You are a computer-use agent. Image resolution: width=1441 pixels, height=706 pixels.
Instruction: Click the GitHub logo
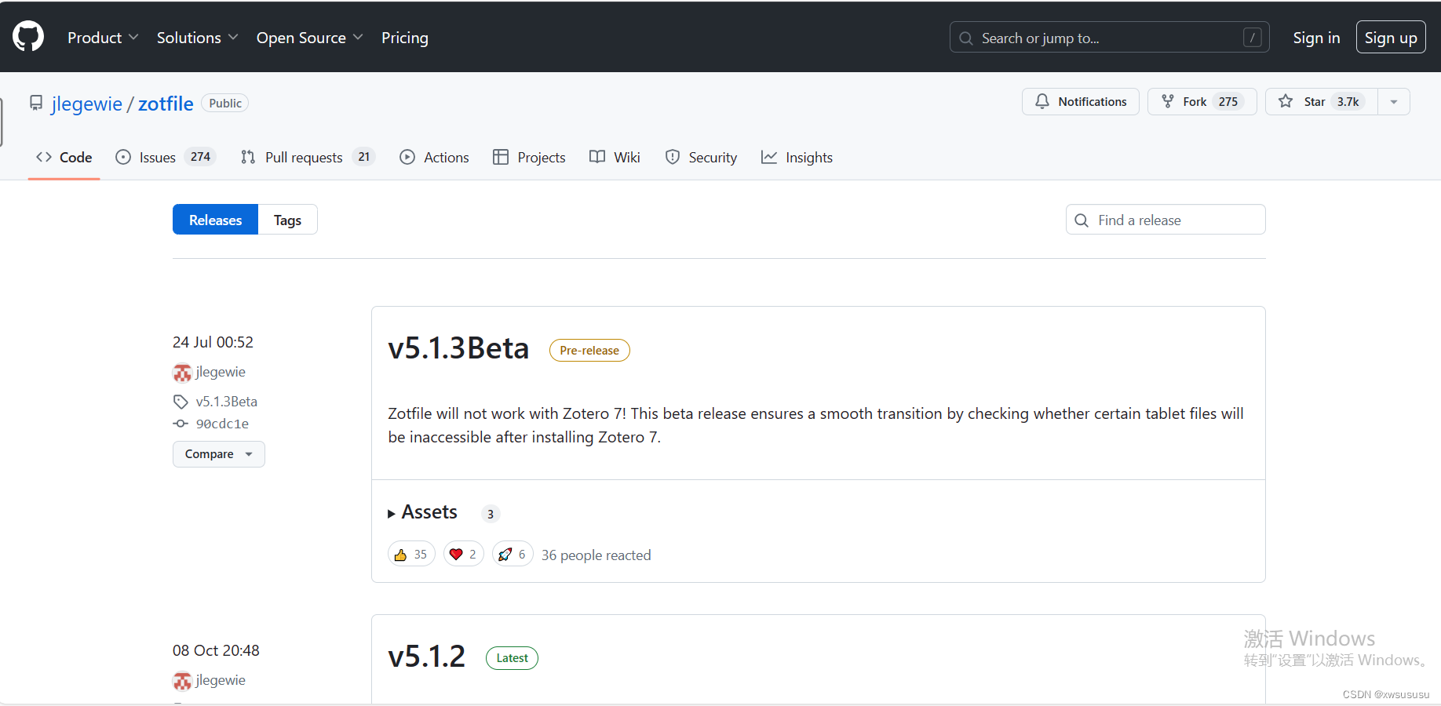(x=27, y=35)
